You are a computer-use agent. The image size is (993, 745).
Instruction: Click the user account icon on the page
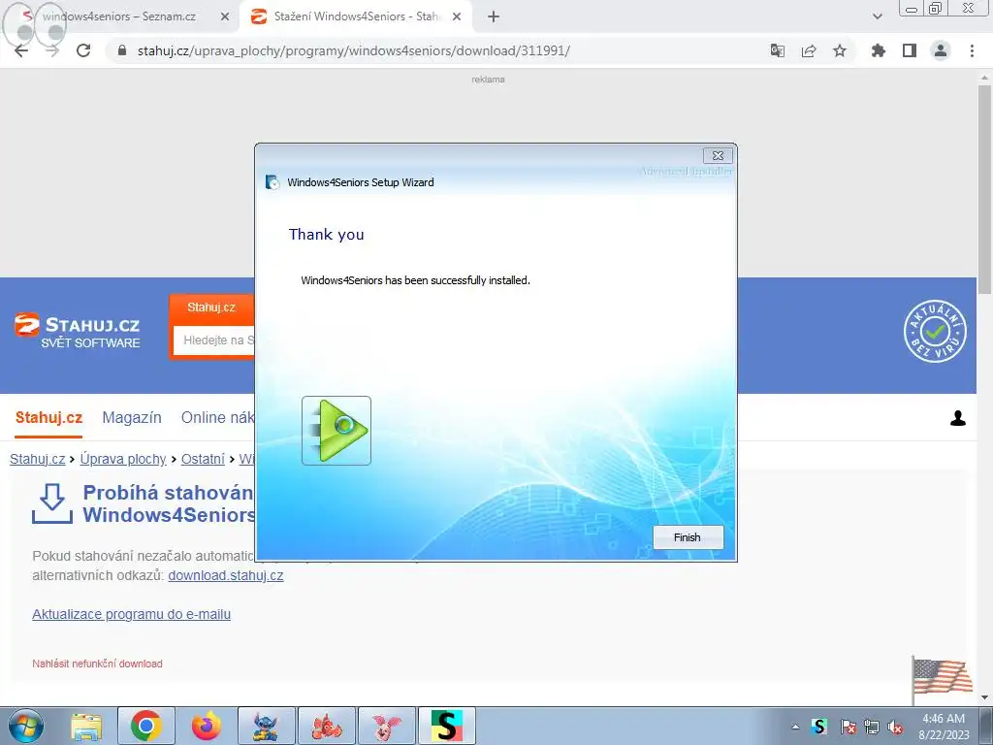coord(957,418)
